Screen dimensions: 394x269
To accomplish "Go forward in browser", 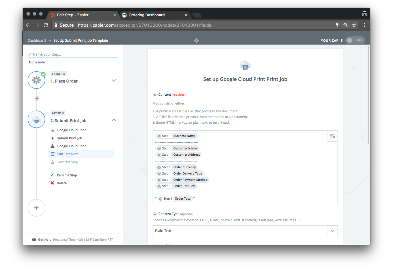I will 37,25.
